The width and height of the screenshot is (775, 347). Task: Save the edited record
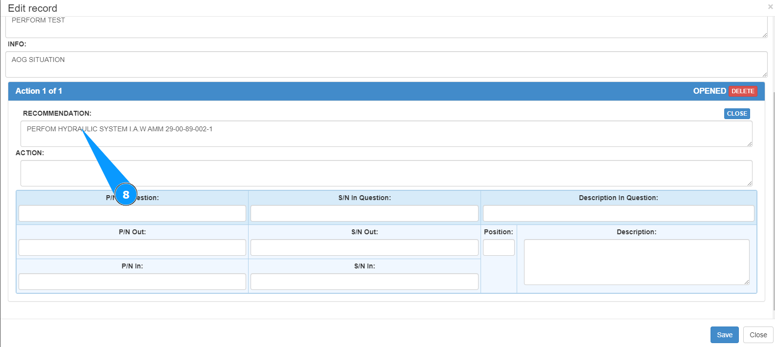[x=724, y=335]
